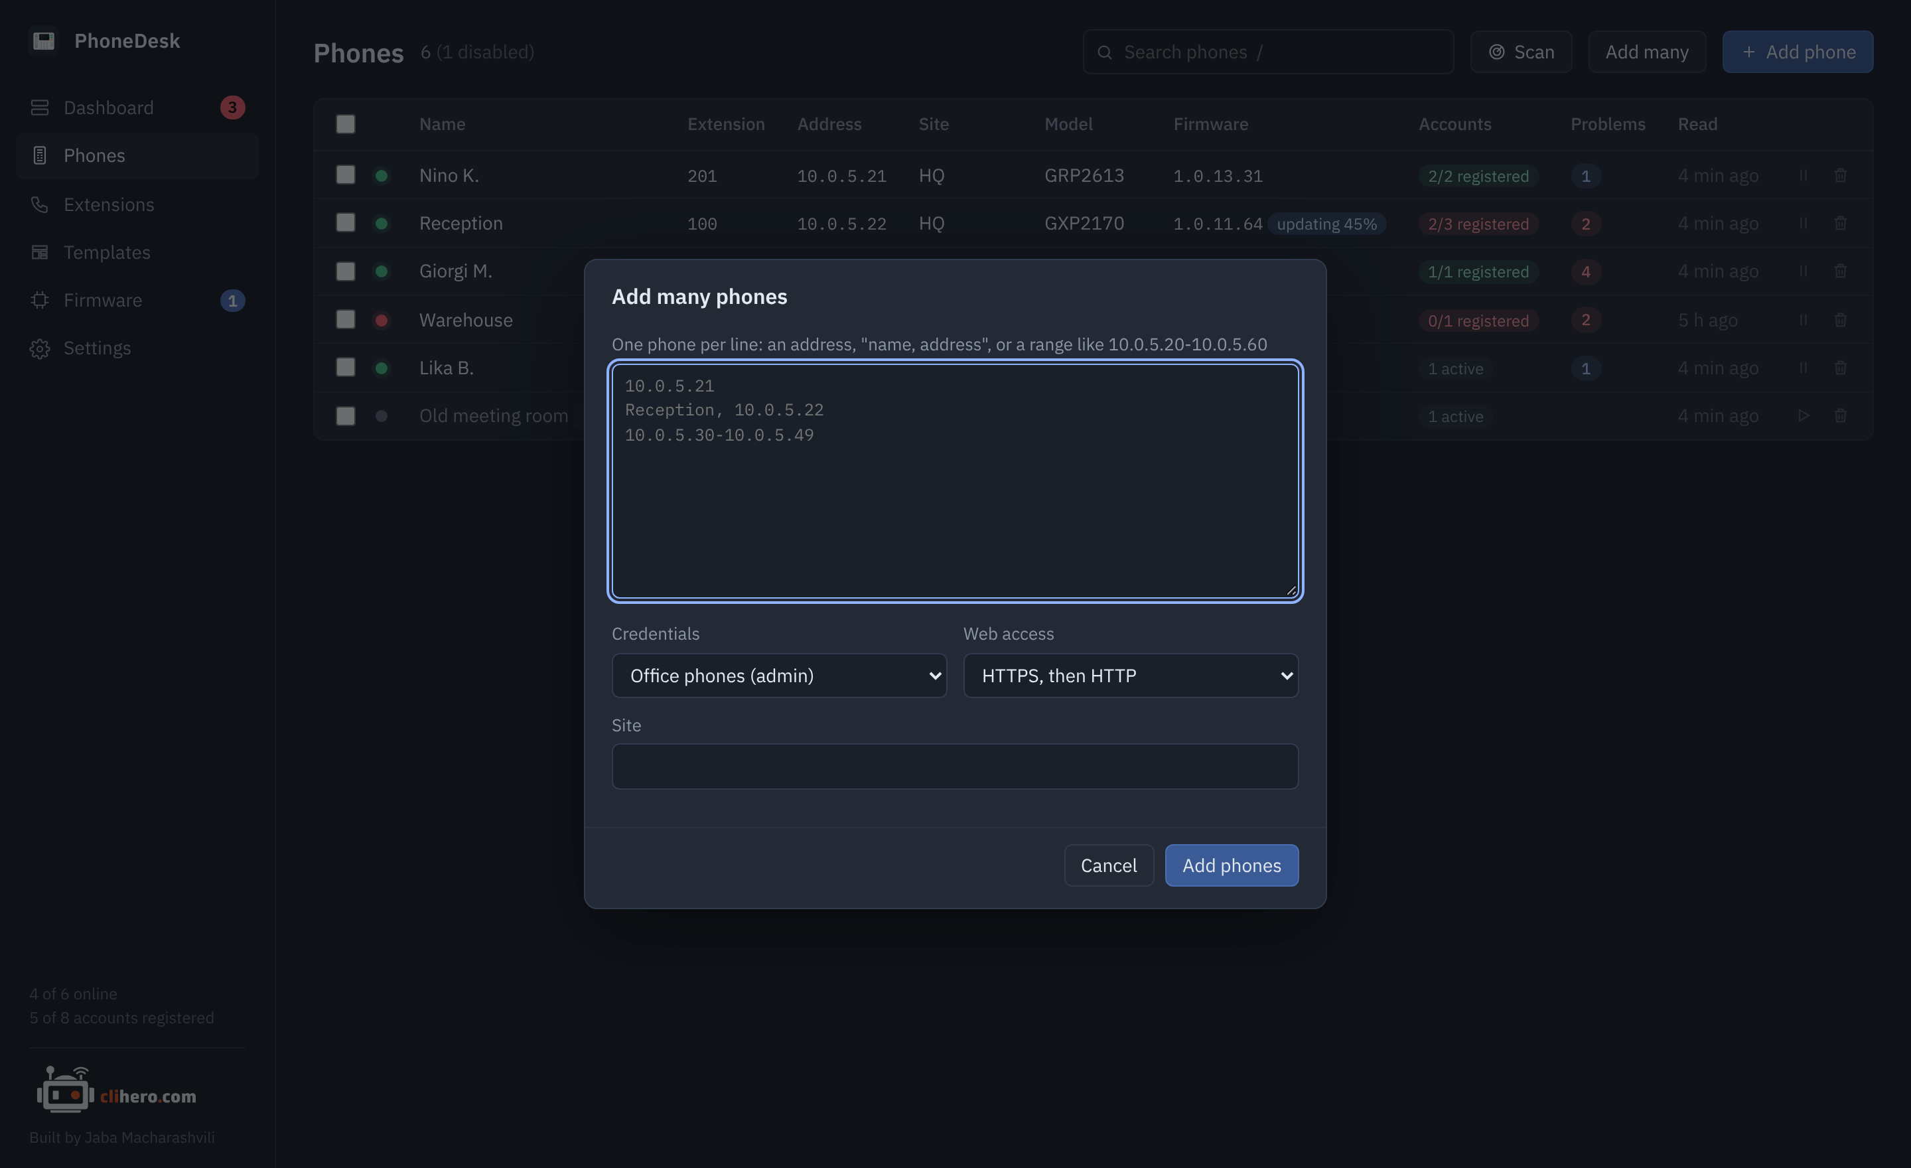
Task: Pause the Warehouse phone
Action: click(x=1804, y=319)
